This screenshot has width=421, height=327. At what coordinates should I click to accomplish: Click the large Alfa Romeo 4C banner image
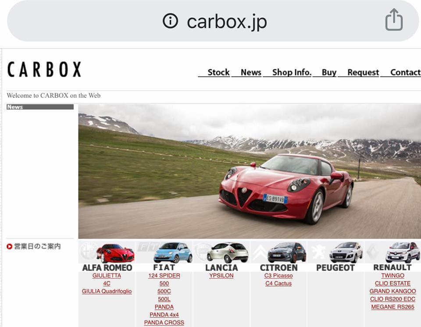pos(250,171)
